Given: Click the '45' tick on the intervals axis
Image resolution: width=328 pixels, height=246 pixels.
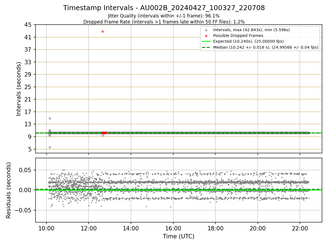Looking at the screenshot, I should click(x=28, y=25).
